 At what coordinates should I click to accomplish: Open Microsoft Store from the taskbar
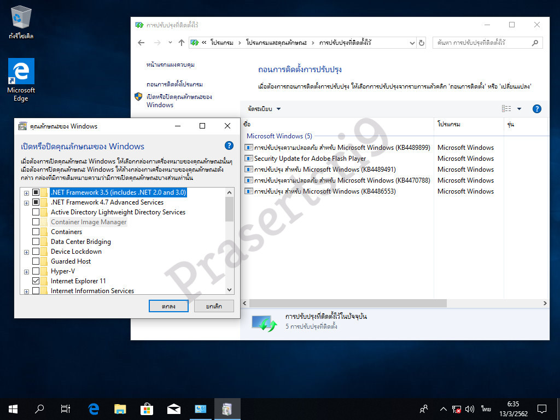(x=147, y=409)
